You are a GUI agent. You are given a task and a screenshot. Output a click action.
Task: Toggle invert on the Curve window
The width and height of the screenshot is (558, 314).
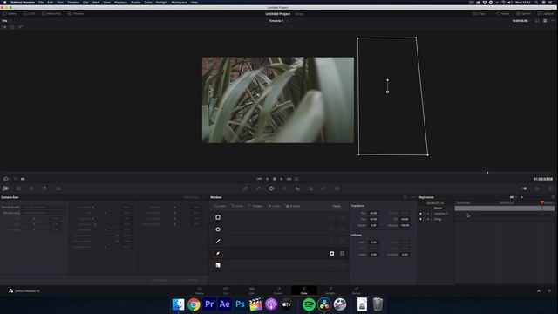[331, 254]
